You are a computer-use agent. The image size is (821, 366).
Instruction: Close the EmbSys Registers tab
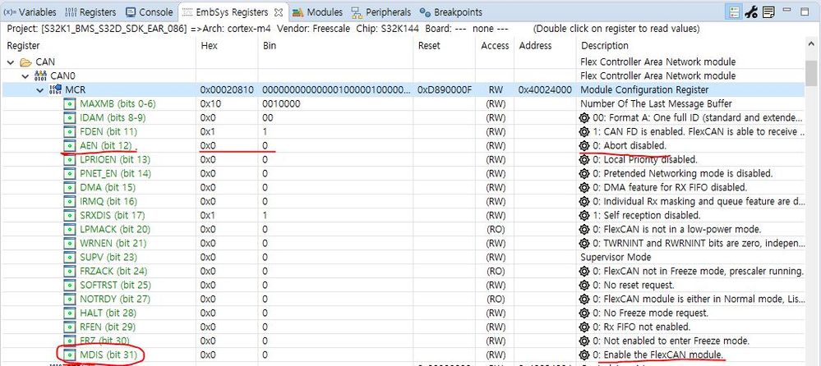[279, 11]
